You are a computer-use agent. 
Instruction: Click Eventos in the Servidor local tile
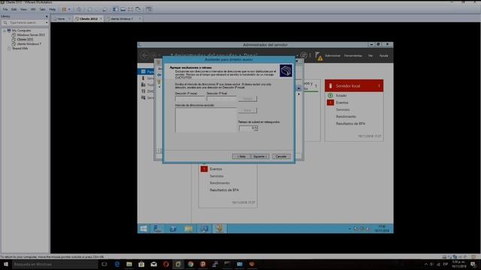click(342, 103)
